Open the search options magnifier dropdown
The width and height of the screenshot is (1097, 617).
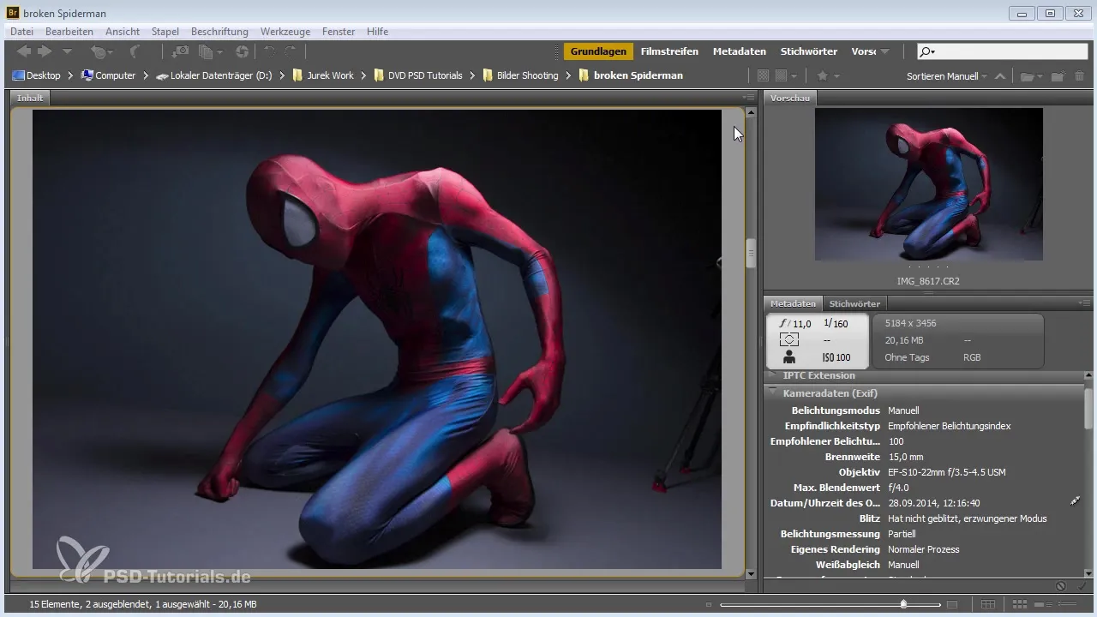[x=926, y=52]
